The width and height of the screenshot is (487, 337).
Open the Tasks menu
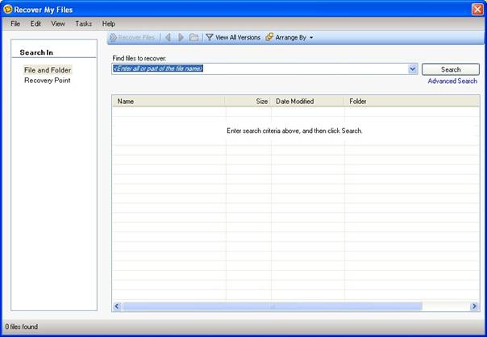click(83, 23)
